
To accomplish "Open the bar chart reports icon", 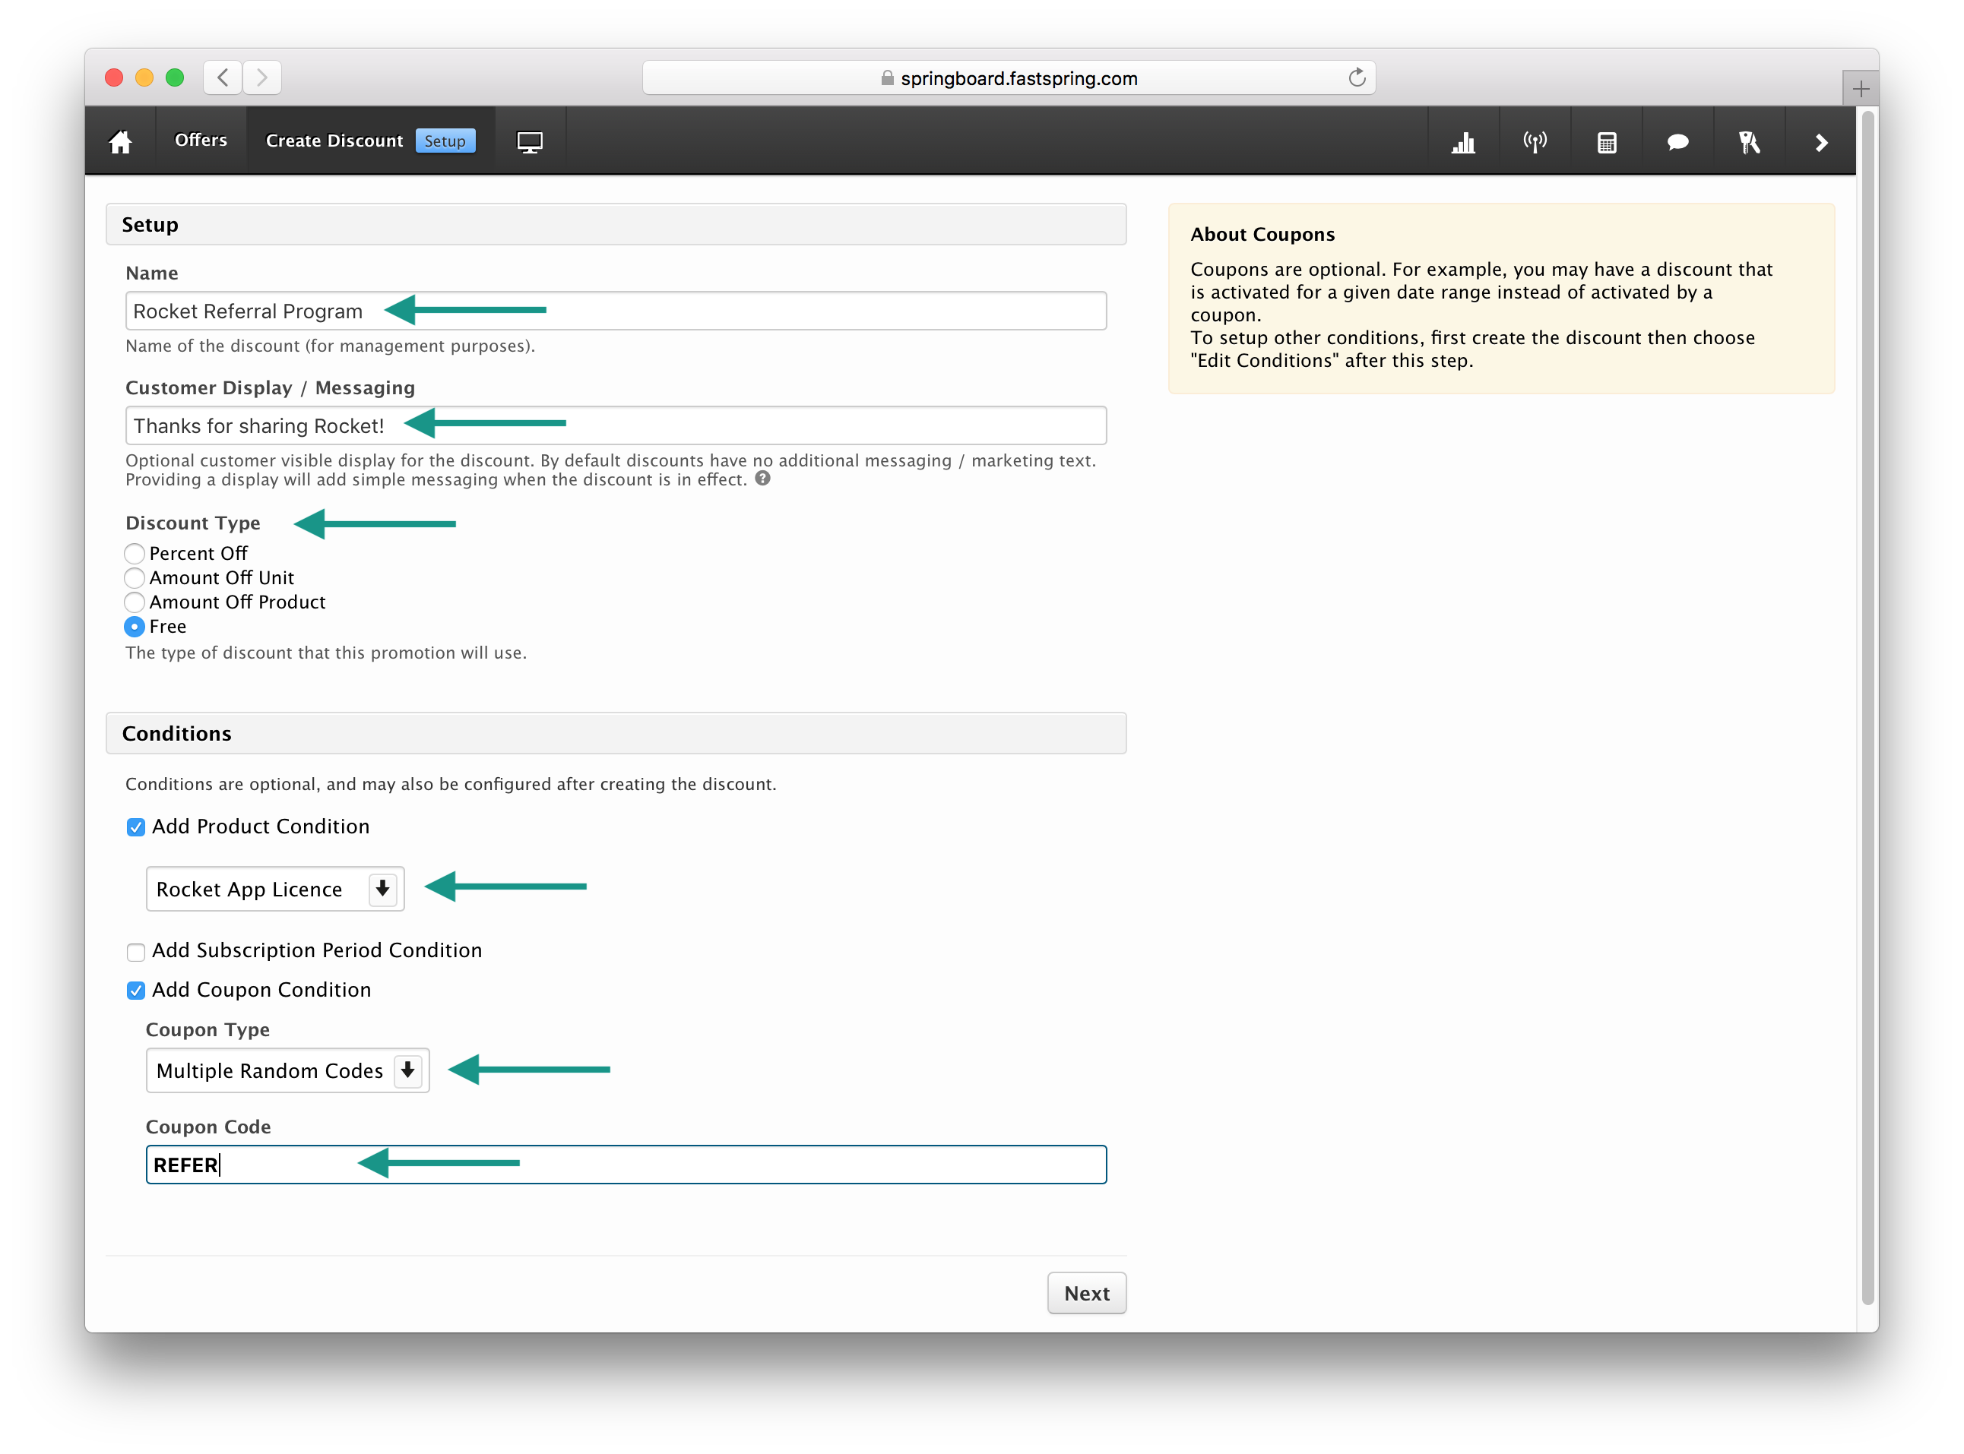I will (x=1463, y=142).
